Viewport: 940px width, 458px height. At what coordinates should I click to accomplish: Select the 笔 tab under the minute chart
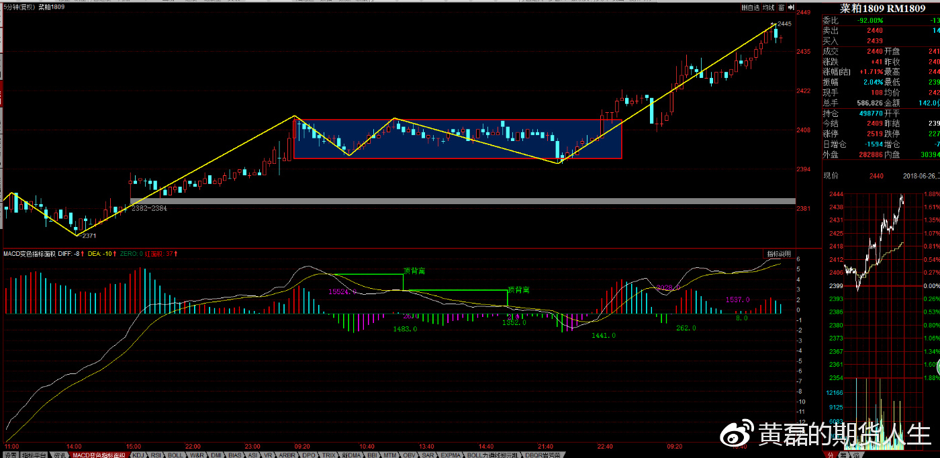843,455
